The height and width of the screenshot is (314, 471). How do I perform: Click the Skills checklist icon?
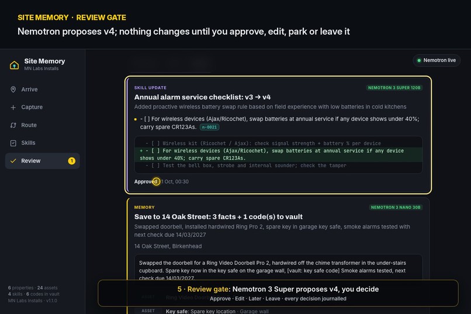pyautogui.click(x=13, y=143)
